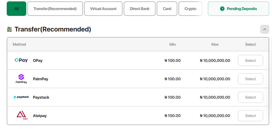This screenshot has width=272, height=129.
Task: Click OPay minimum amount ₦100.00
Action: [x=172, y=61]
